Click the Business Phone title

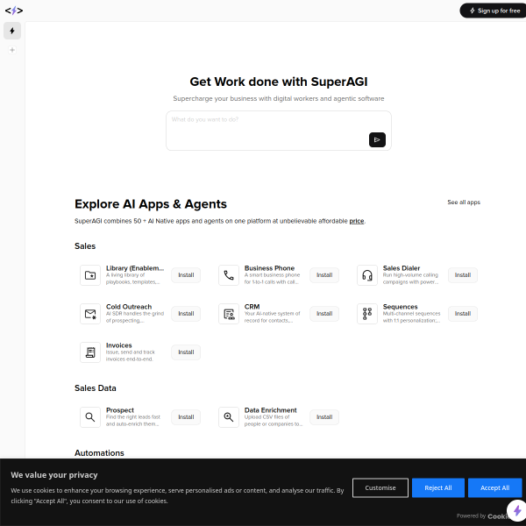tap(269, 268)
